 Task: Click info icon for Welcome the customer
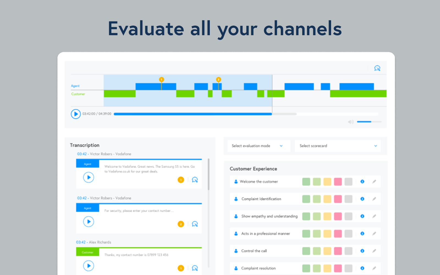362,182
